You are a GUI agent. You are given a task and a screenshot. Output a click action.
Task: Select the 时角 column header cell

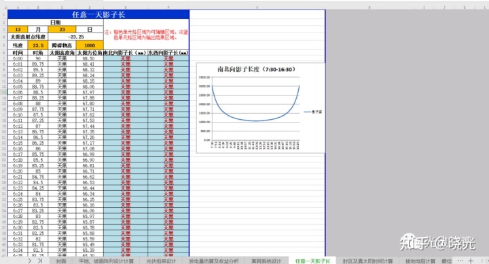click(38, 53)
